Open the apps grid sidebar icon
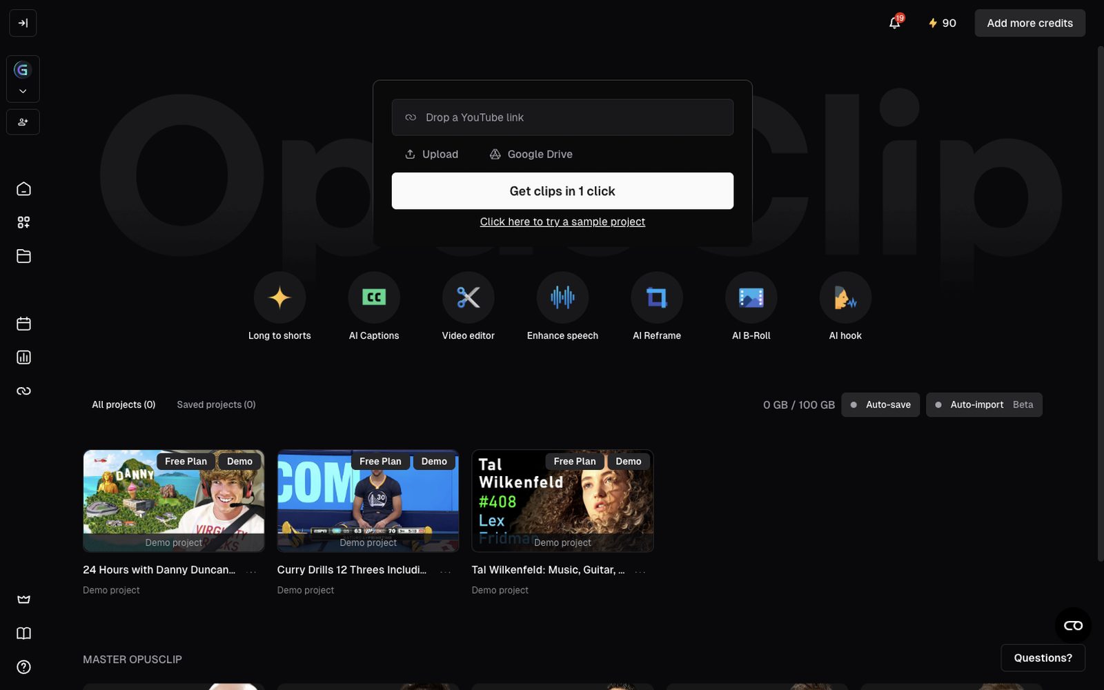 click(x=23, y=222)
